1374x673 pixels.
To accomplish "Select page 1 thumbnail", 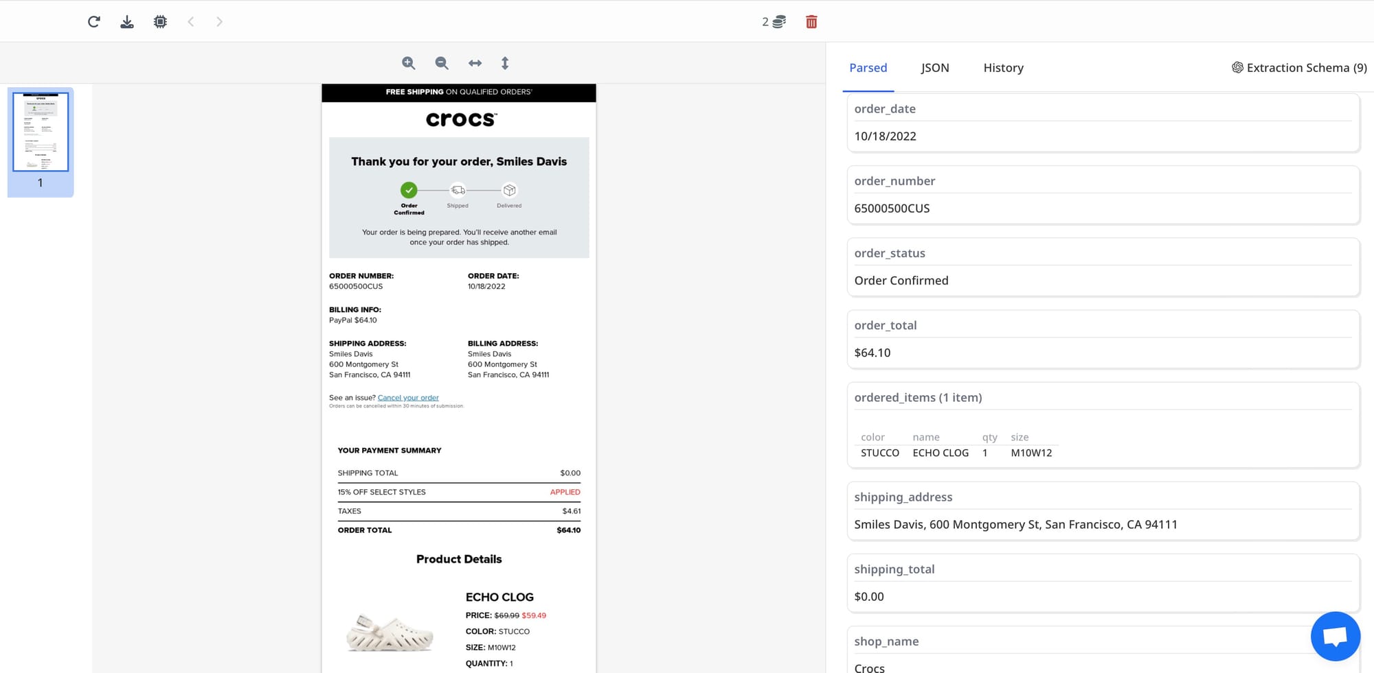I will click(x=41, y=132).
